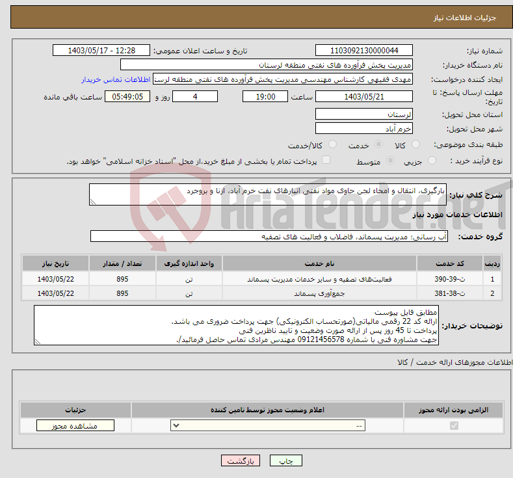Screen dimensions: 513x478
Task: Click the توضیحات خریدار text area
Action: pyautogui.click(x=236, y=325)
